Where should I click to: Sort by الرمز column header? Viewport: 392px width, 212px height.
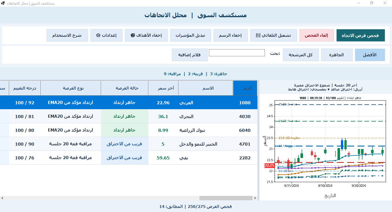click(245, 88)
